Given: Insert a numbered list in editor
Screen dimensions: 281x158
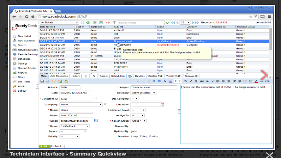Looking at the screenshot, I should 245,81.
